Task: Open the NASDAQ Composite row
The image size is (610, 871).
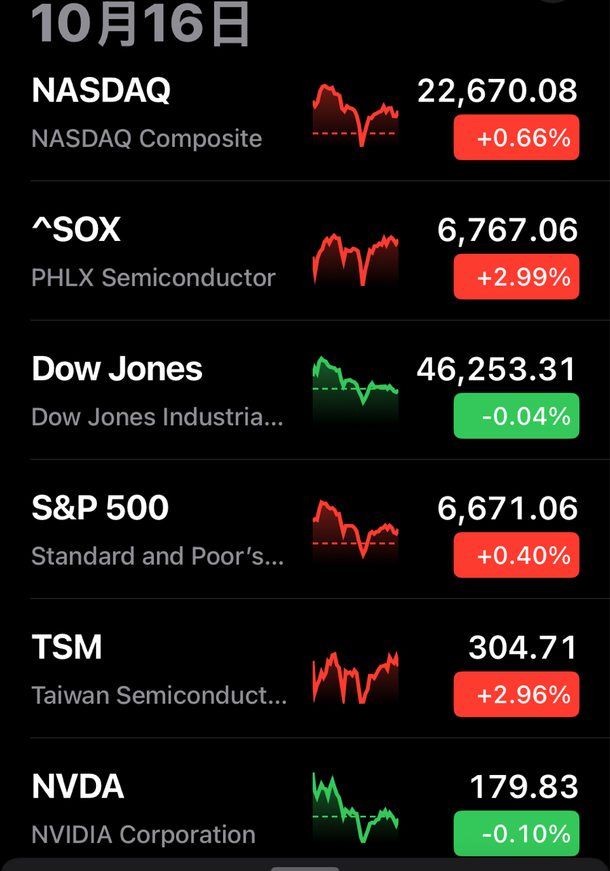Action: (x=146, y=139)
